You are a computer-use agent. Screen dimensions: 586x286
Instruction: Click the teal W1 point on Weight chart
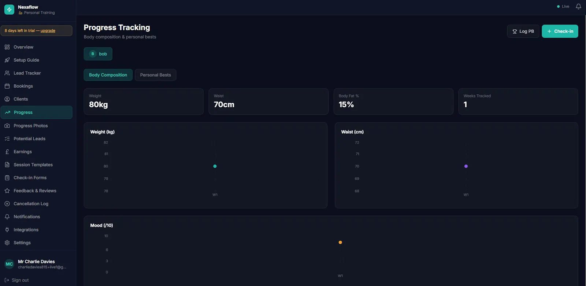point(215,166)
